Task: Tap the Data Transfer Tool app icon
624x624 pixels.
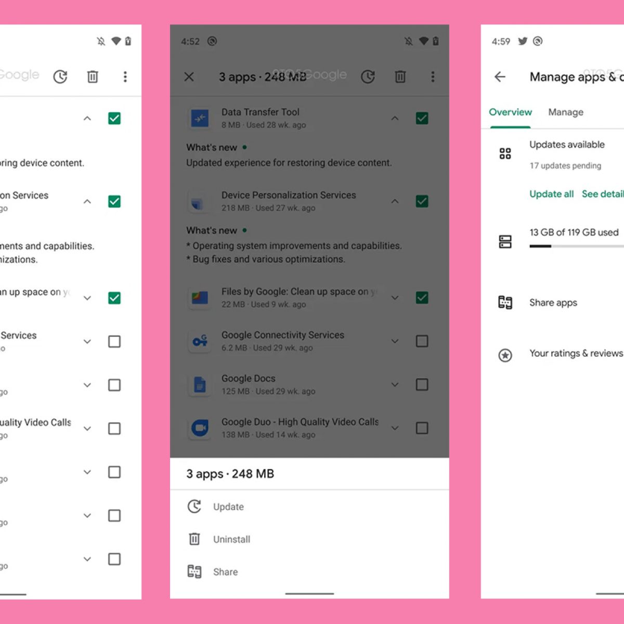Action: [x=200, y=119]
